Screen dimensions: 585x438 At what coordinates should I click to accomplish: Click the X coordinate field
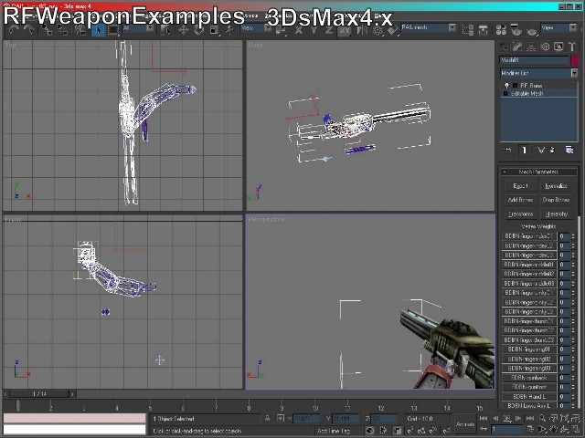click(x=306, y=419)
